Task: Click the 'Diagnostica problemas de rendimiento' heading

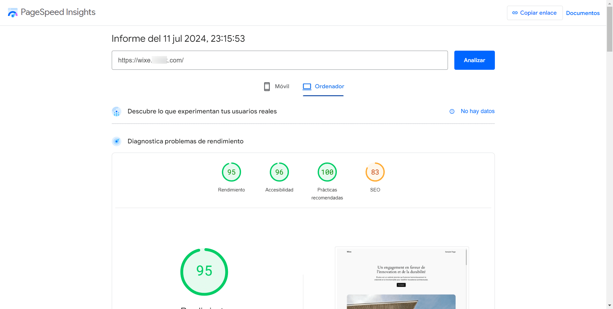Action: (185, 141)
